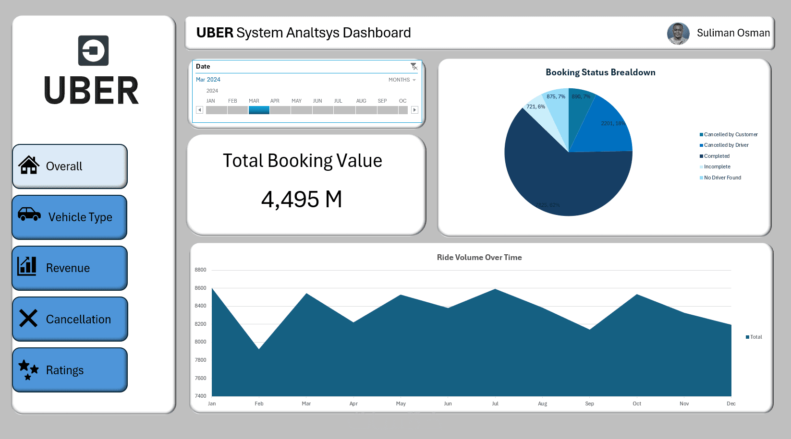The height and width of the screenshot is (439, 791).
Task: Click the Jan label on the x-axis
Action: pos(212,404)
